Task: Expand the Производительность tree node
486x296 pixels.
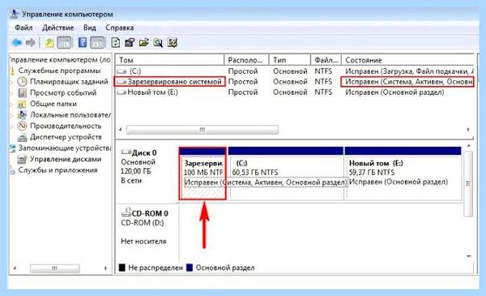Action: pos(12,127)
